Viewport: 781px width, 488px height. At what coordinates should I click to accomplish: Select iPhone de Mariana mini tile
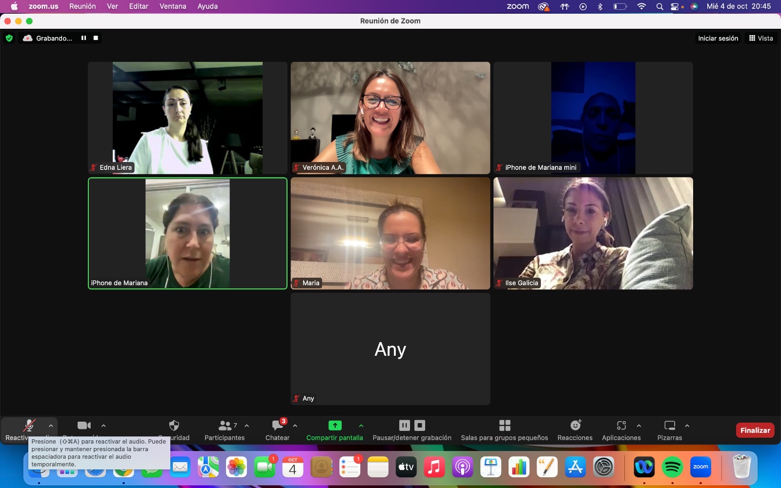click(x=593, y=118)
